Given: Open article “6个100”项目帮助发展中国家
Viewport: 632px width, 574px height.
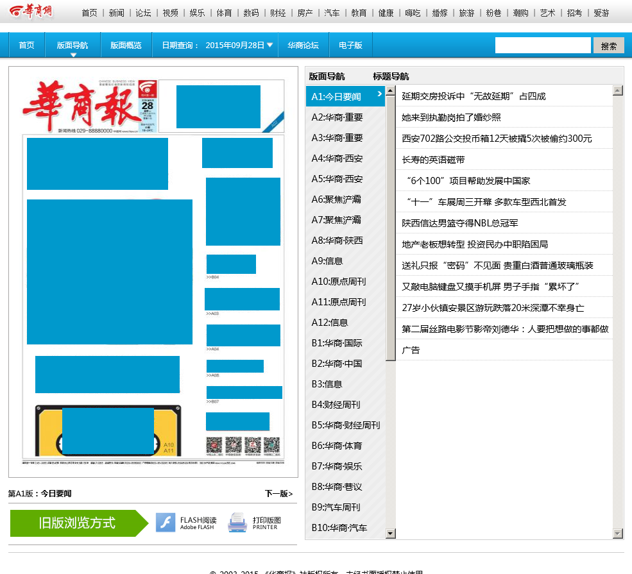Looking at the screenshot, I should 468,181.
